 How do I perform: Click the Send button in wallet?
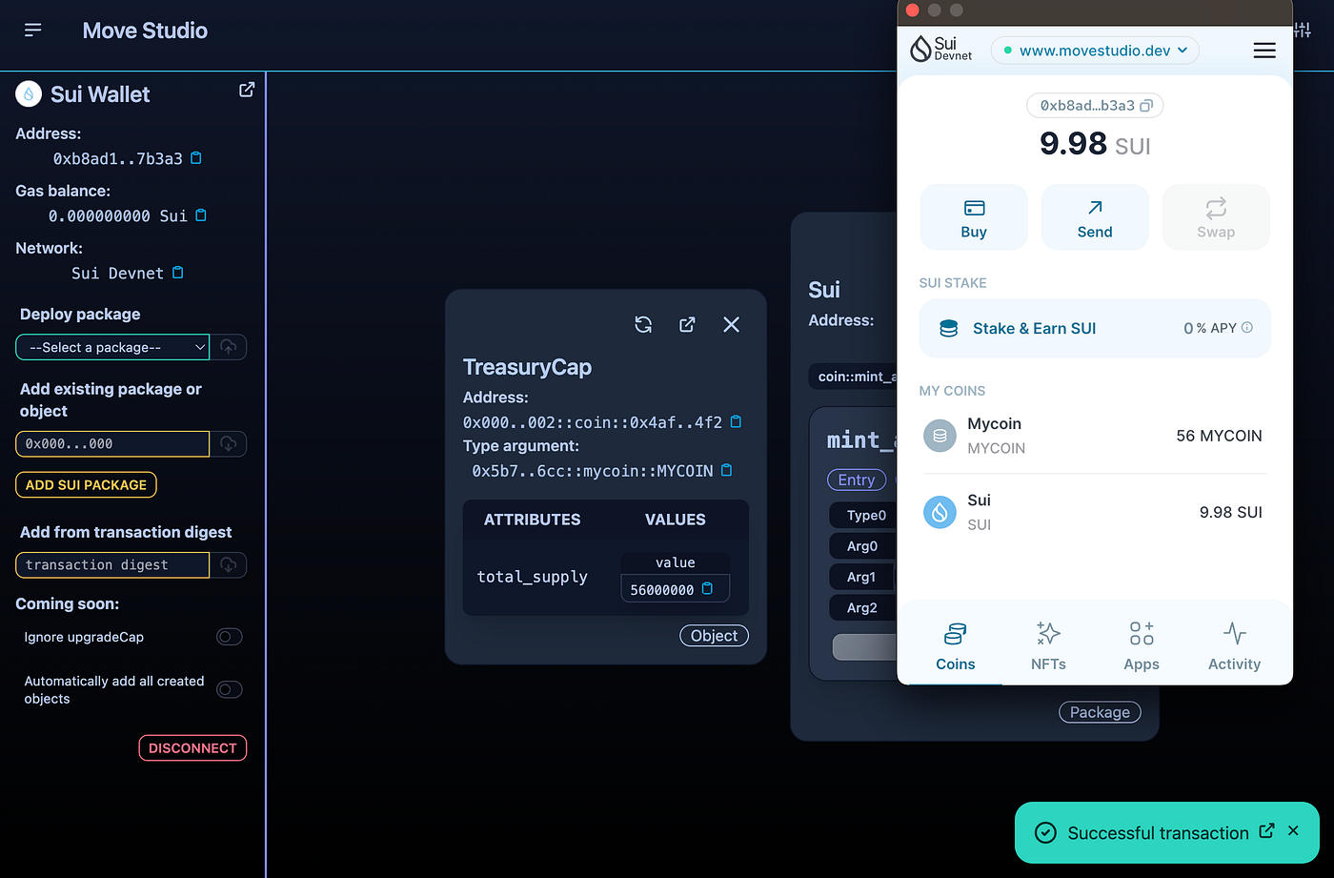click(x=1095, y=217)
